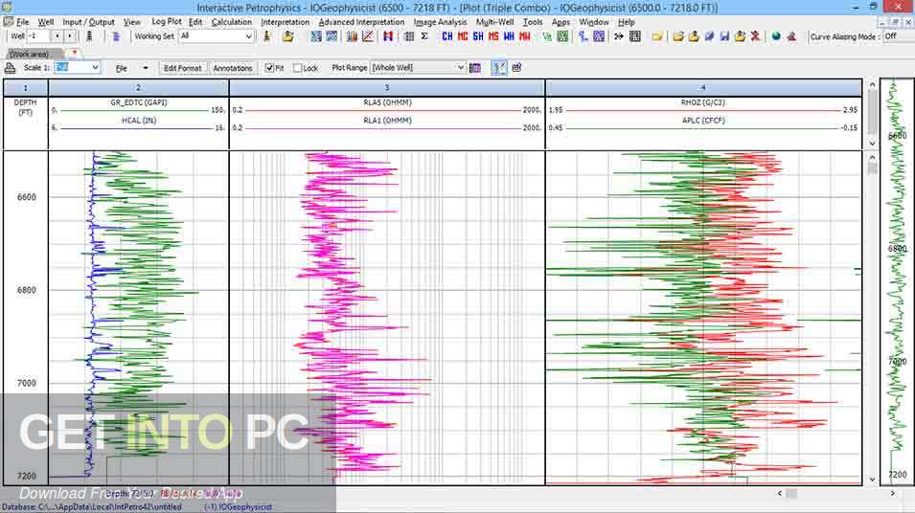This screenshot has height=513, width=915.
Task: Click the MW toolbar icon
Action: point(525,36)
